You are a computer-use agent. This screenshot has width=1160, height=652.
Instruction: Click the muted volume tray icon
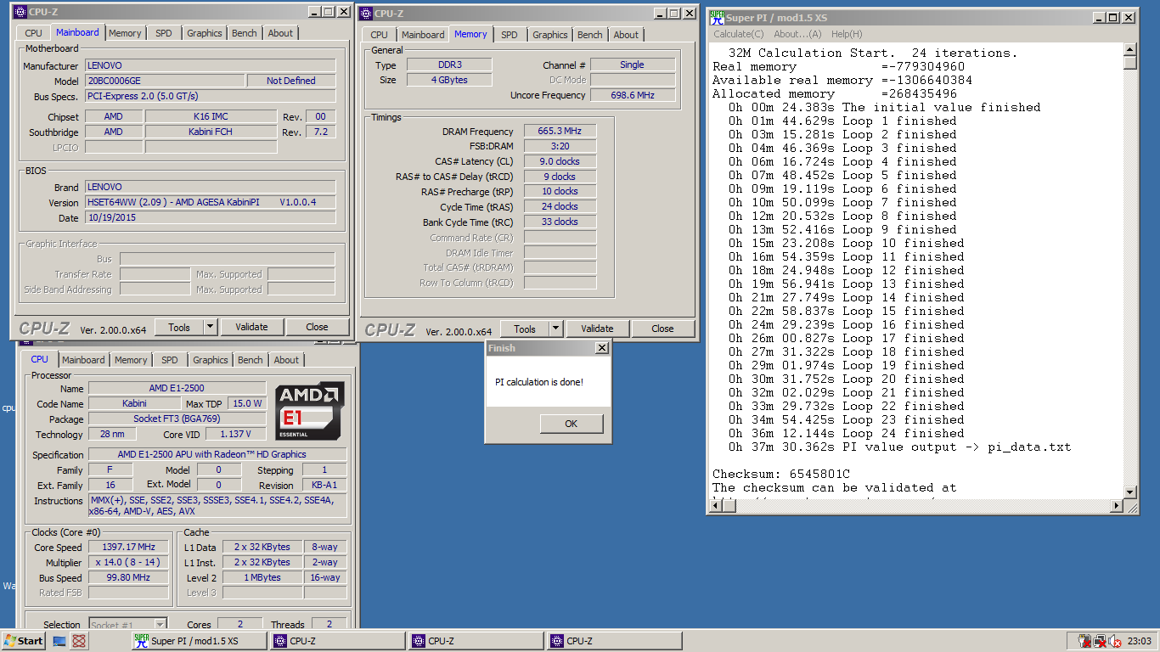click(x=1115, y=641)
